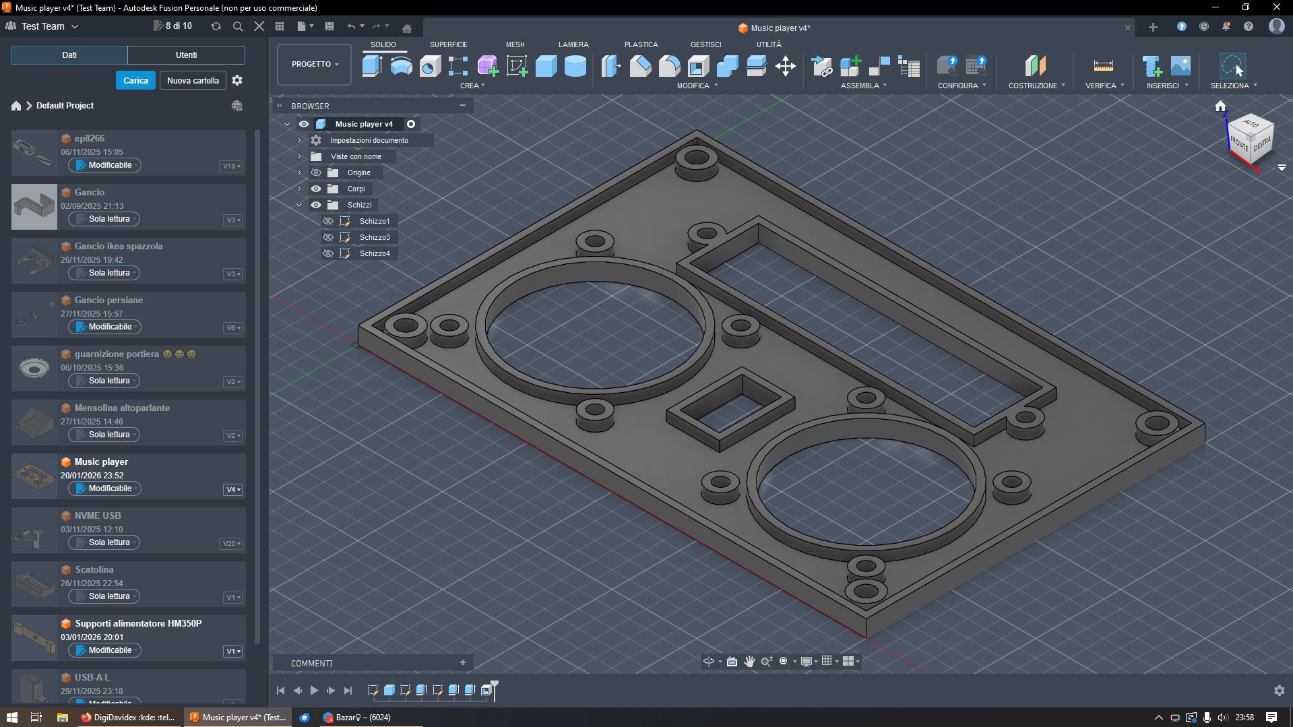
Task: Click the Carica upload button
Action: (x=135, y=80)
